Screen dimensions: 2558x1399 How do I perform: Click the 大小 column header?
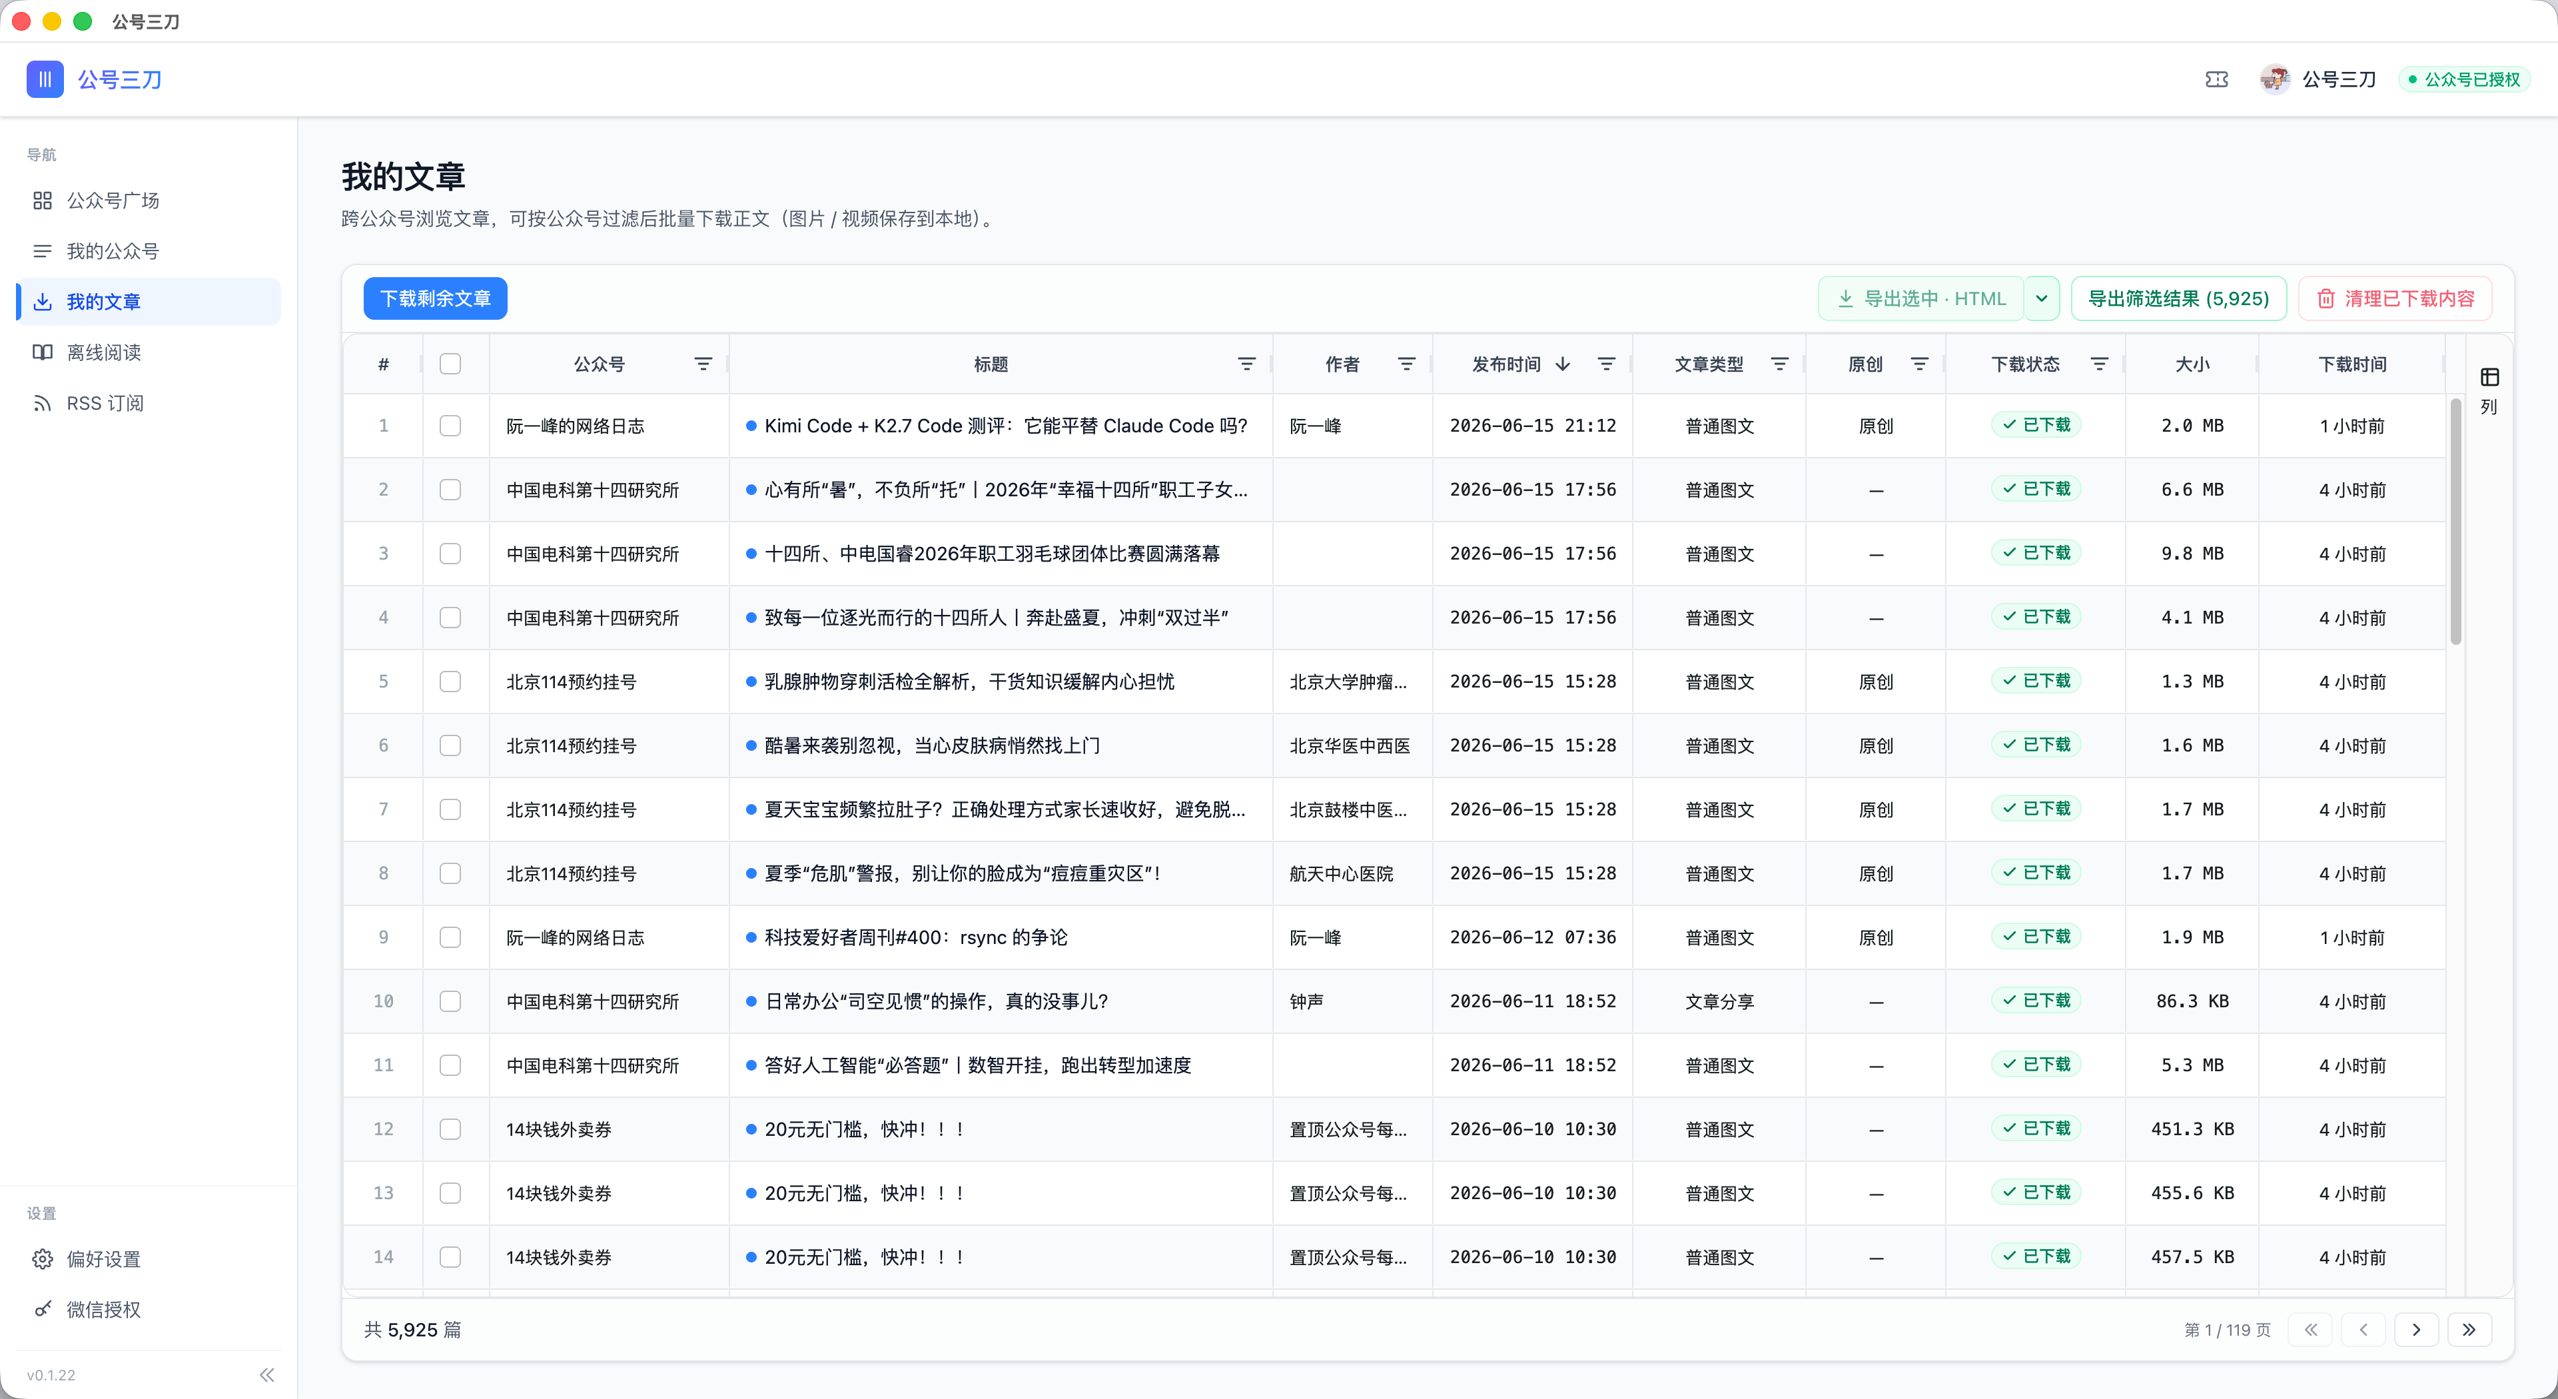click(2192, 364)
